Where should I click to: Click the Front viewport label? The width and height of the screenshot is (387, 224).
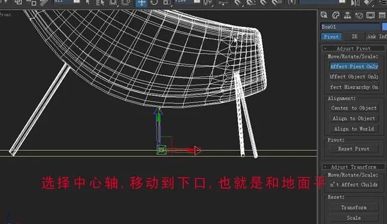(x=5, y=14)
